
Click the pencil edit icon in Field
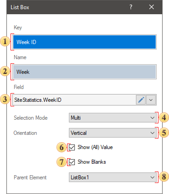click(141, 100)
